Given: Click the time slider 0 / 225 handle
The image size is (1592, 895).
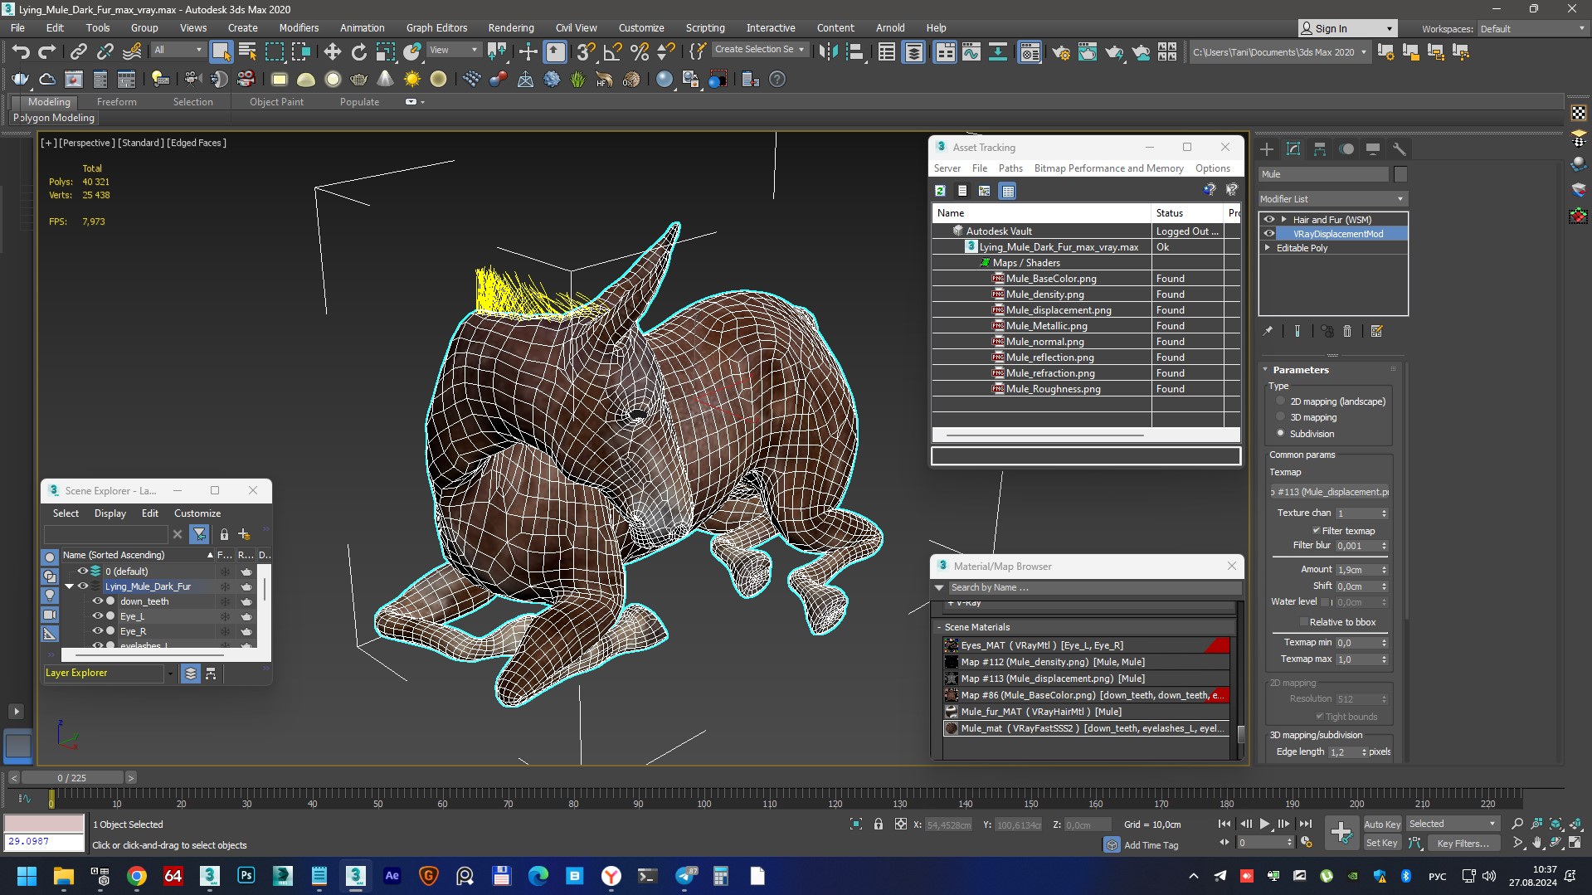Looking at the screenshot, I should pos(71,778).
